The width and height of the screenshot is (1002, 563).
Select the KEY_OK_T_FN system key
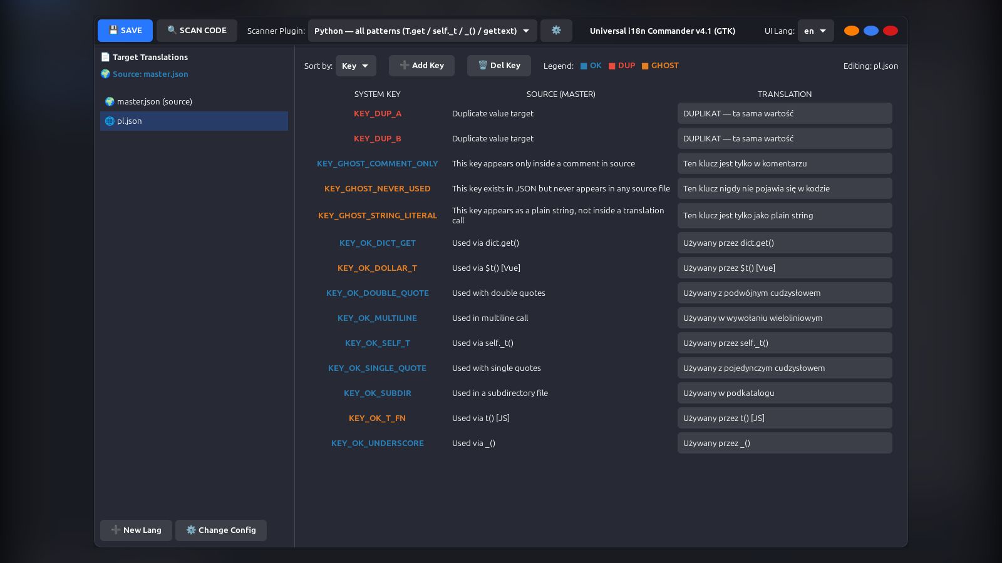(x=378, y=418)
